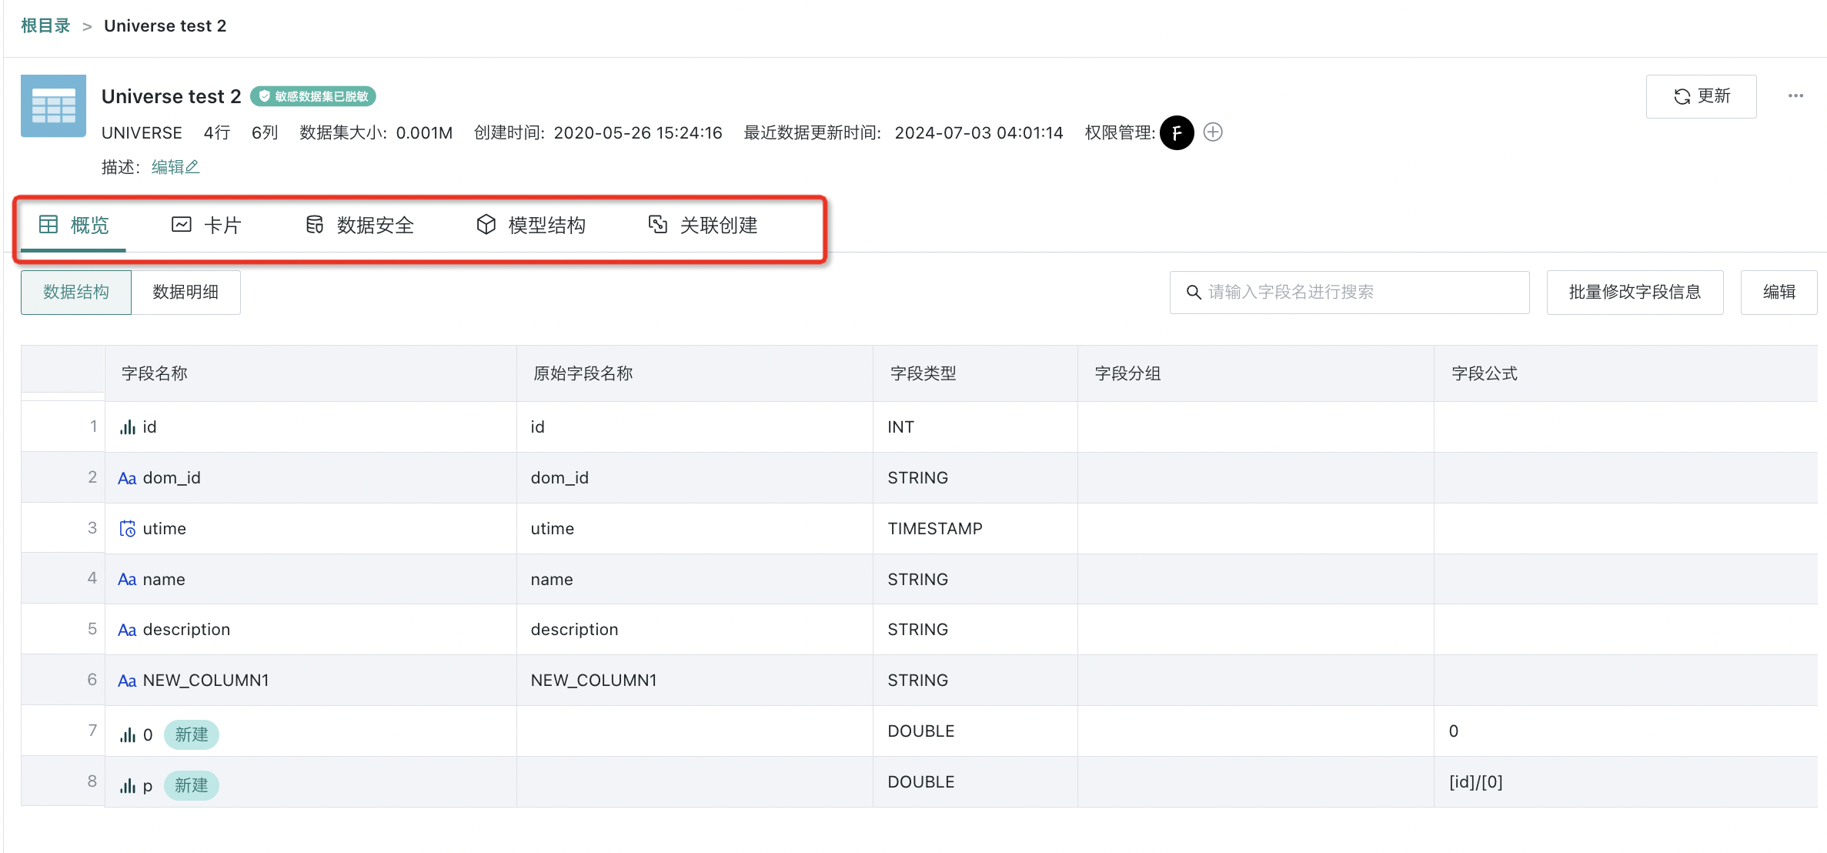Open the three-dot more options menu
The width and height of the screenshot is (1827, 853).
point(1795,96)
